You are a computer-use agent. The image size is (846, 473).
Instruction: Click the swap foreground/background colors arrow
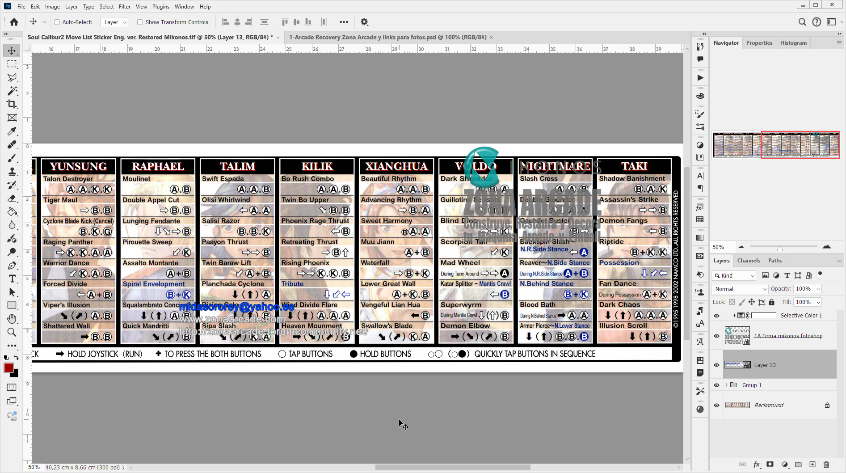[x=16, y=358]
